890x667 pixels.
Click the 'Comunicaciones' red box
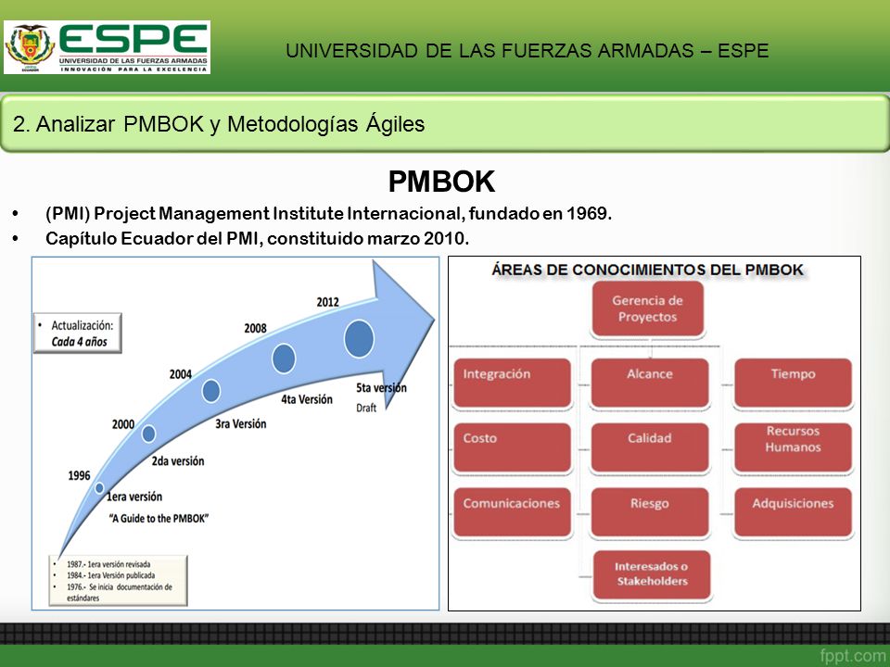(x=513, y=512)
